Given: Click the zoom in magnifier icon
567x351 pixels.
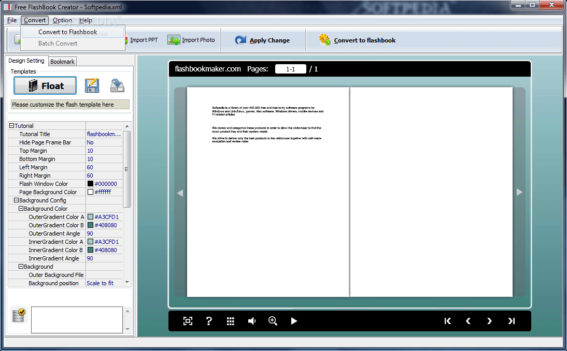Looking at the screenshot, I should (273, 320).
